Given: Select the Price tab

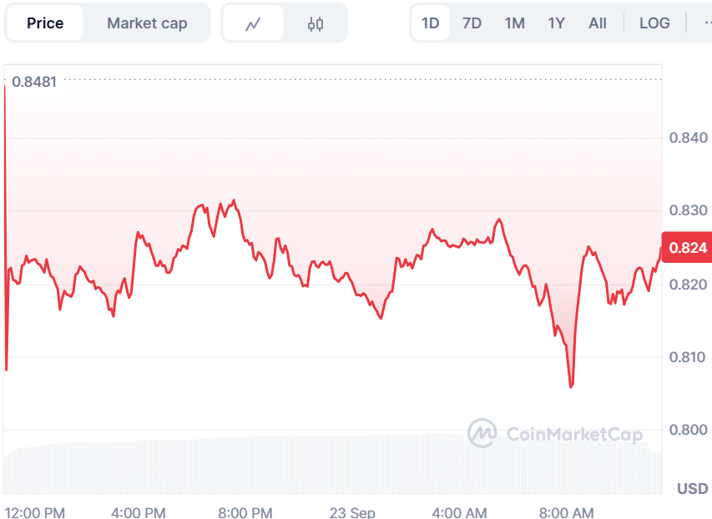Looking at the screenshot, I should pyautogui.click(x=45, y=23).
